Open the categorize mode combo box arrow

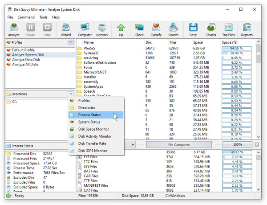pos(133,145)
